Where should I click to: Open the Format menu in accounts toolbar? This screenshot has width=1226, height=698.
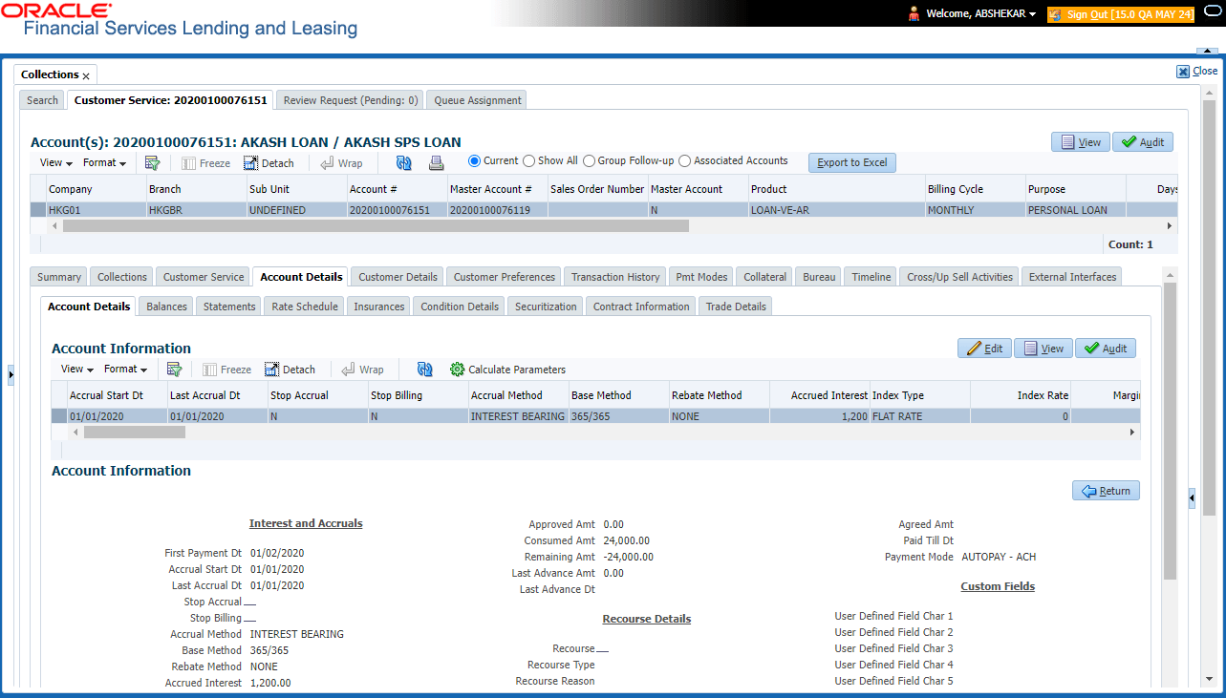[104, 163]
